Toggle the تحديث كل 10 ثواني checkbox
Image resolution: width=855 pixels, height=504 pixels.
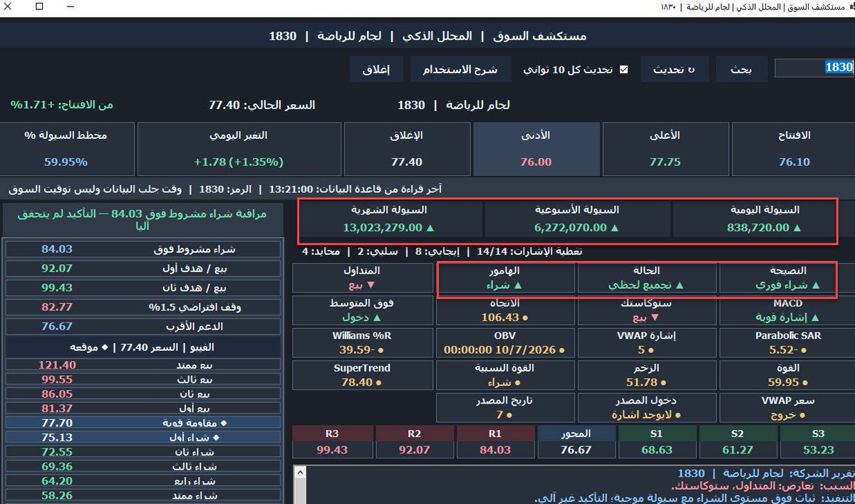pyautogui.click(x=624, y=70)
